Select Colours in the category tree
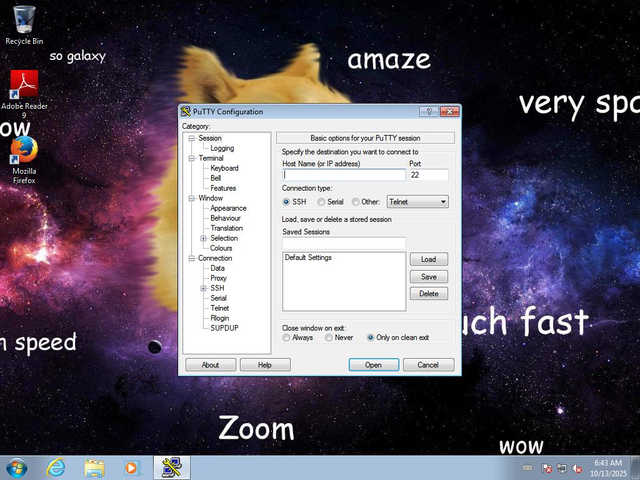The image size is (640, 480). pyautogui.click(x=221, y=248)
